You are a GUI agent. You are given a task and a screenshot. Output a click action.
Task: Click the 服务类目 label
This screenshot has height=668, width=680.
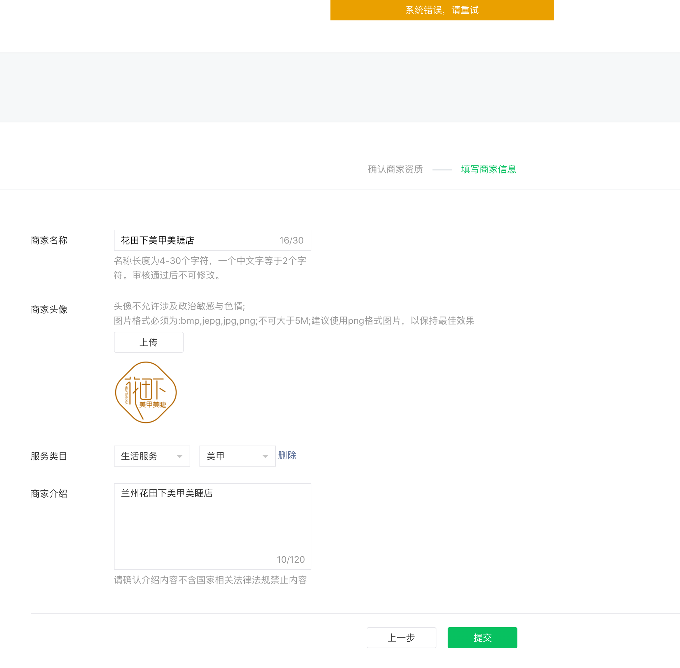(x=49, y=456)
